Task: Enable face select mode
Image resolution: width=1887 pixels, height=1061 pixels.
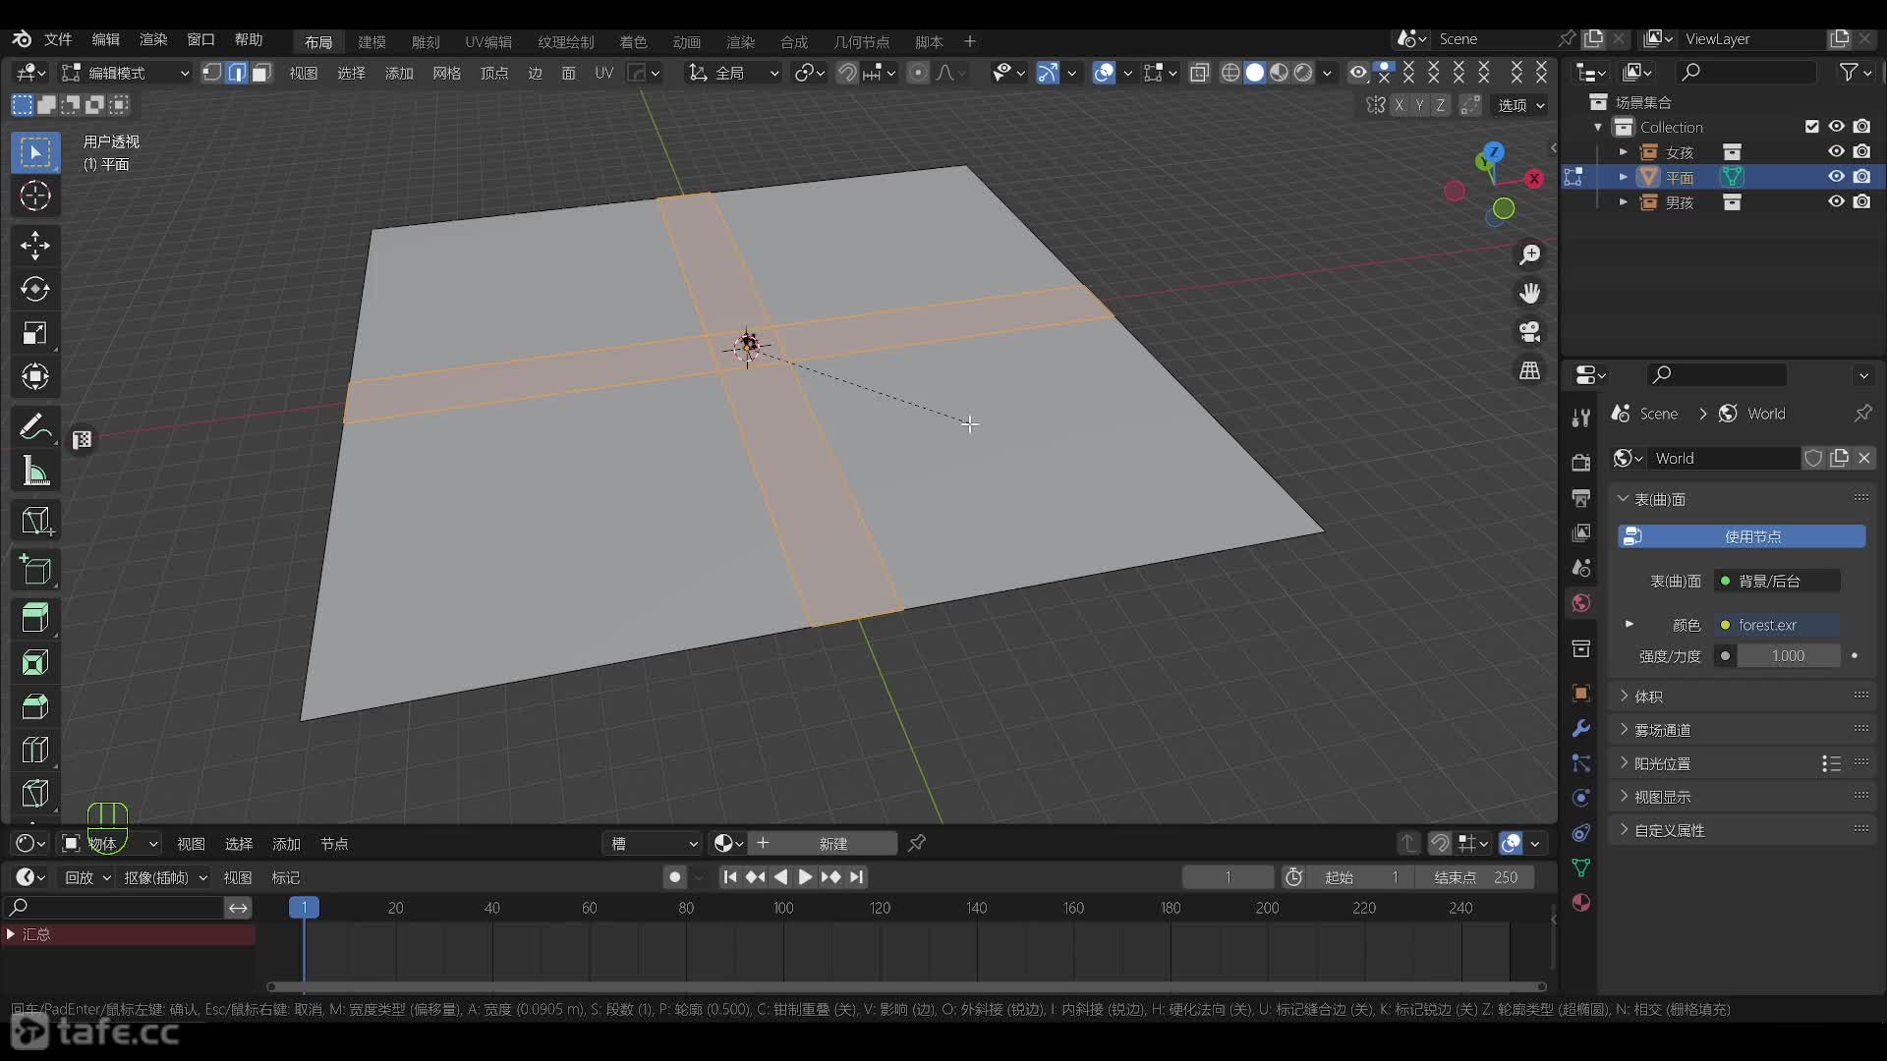Action: 260,73
